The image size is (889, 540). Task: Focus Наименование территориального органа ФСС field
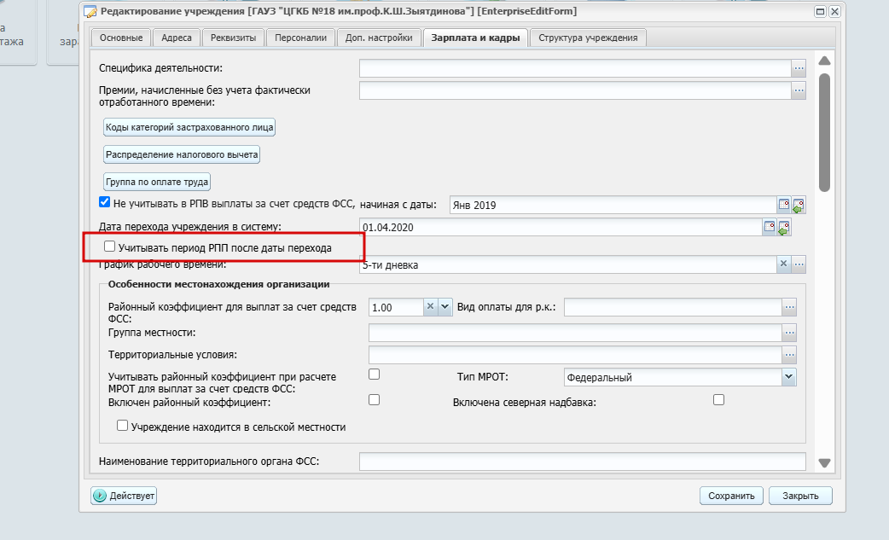(582, 462)
